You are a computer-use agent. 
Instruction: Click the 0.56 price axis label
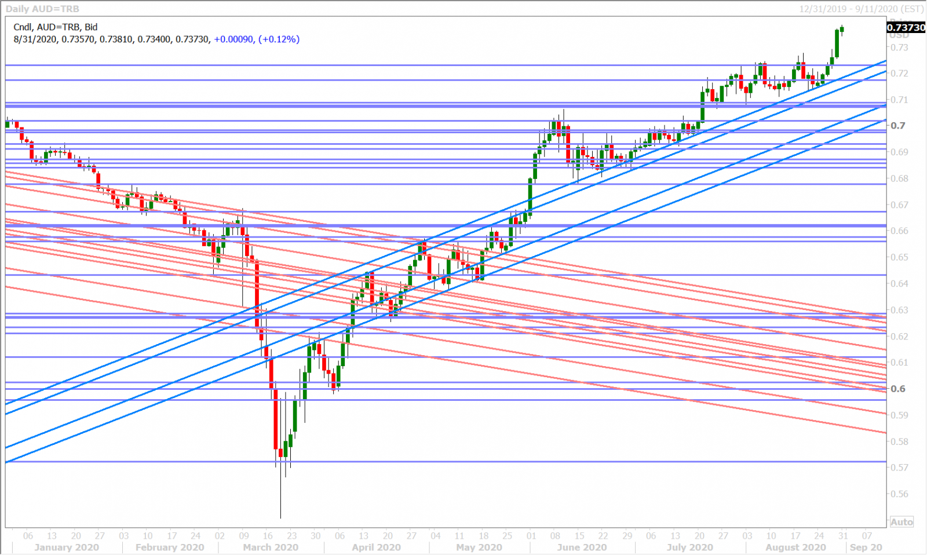(x=899, y=494)
